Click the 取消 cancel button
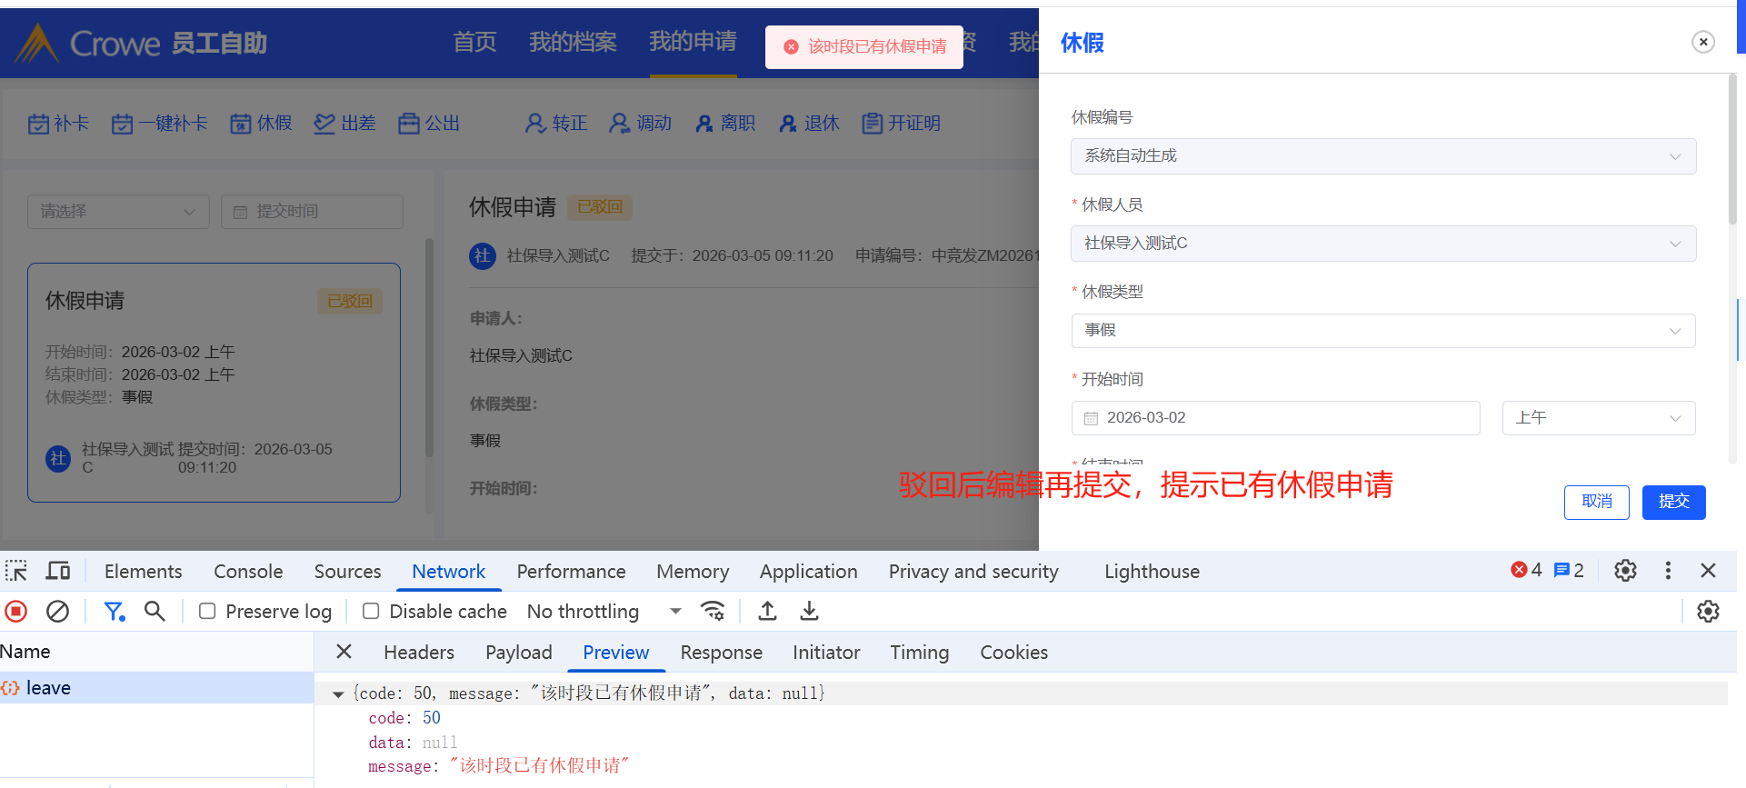Screen dimensions: 1746x788 pyautogui.click(x=1596, y=502)
